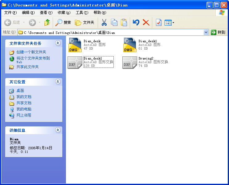The width and height of the screenshot is (229, 185).
Task: Open the Favorites (收藏) menu
Action: [64, 13]
